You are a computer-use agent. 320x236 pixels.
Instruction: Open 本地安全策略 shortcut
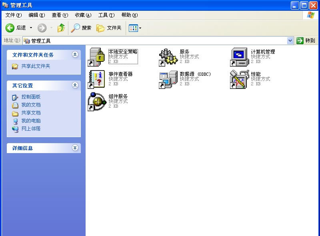pos(95,56)
